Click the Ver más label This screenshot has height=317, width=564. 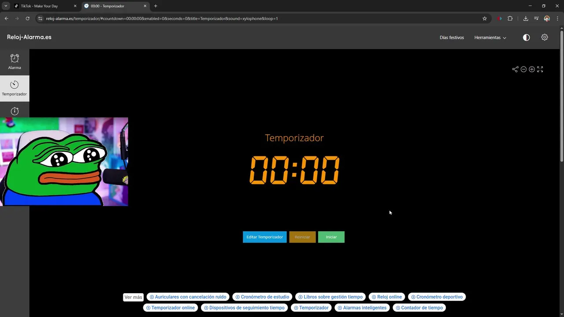133,297
